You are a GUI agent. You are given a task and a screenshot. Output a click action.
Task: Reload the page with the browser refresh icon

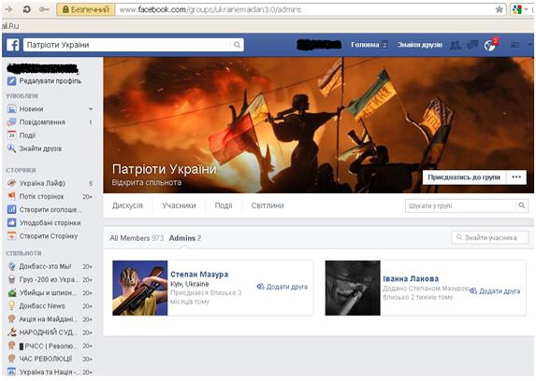click(x=27, y=9)
